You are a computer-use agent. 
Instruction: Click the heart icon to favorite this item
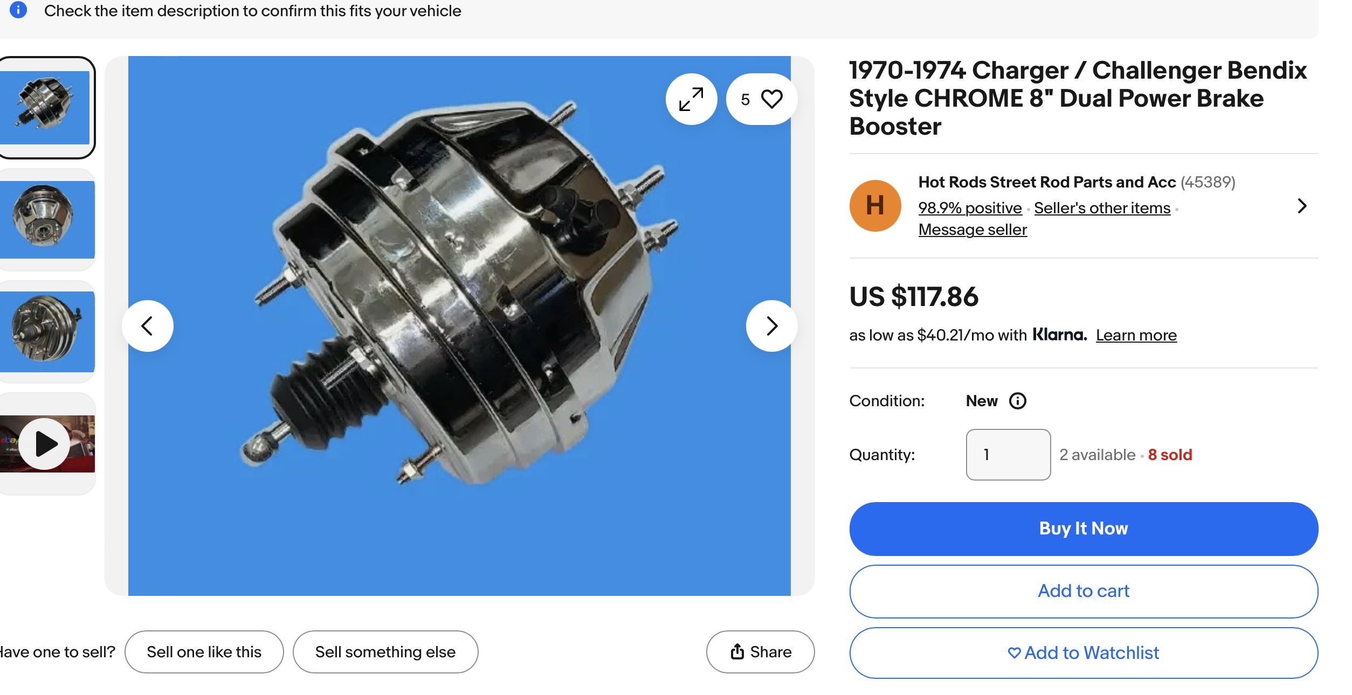[x=771, y=99]
